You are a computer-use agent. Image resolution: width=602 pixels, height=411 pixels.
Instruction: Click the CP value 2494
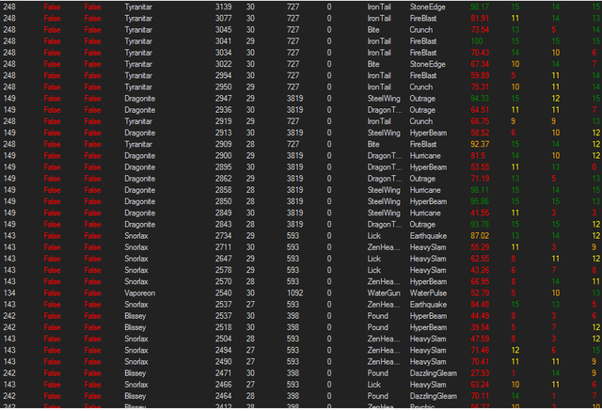[x=223, y=351]
